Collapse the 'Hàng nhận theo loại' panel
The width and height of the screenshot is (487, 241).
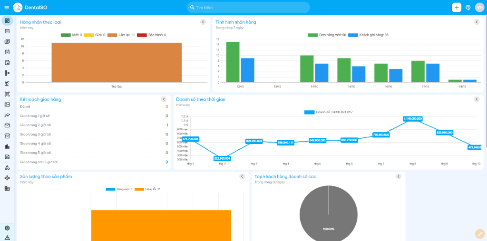click(x=203, y=22)
